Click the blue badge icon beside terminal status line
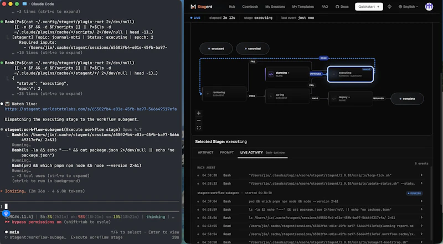Image resolution: width=443 pixels, height=244 pixels. tap(6, 213)
